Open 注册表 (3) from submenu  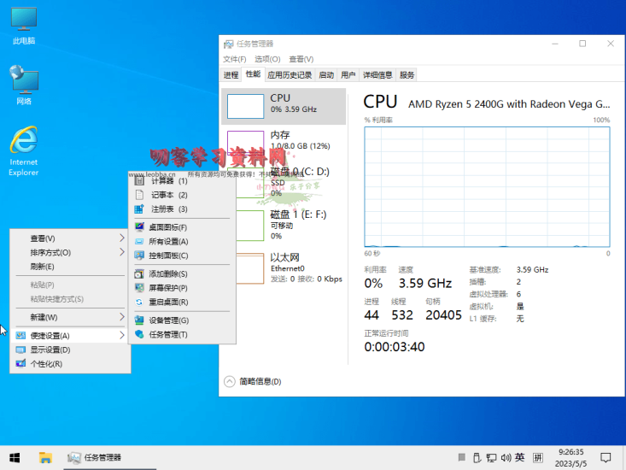[182, 209]
